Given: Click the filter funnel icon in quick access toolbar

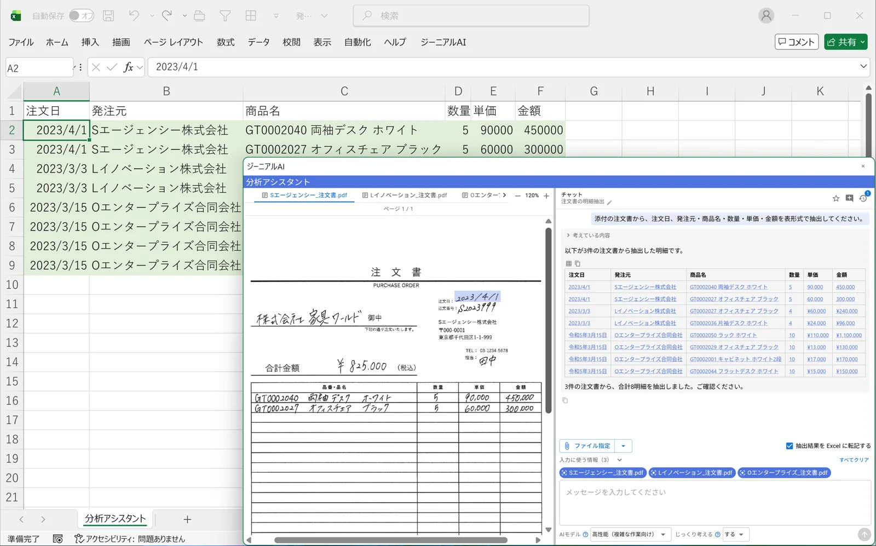Looking at the screenshot, I should point(225,16).
